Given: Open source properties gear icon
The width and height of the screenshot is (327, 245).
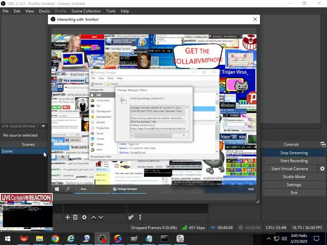Looking at the screenshot, I should click(x=84, y=217).
